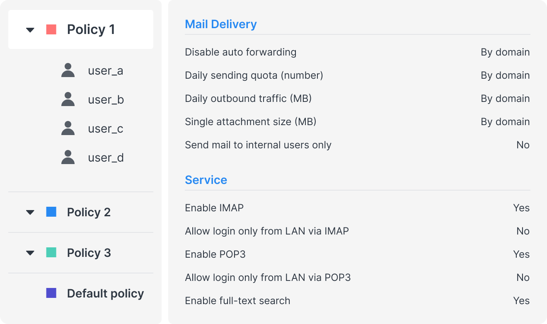Click the user_d person icon
Screen dimensions: 547x324
point(68,157)
